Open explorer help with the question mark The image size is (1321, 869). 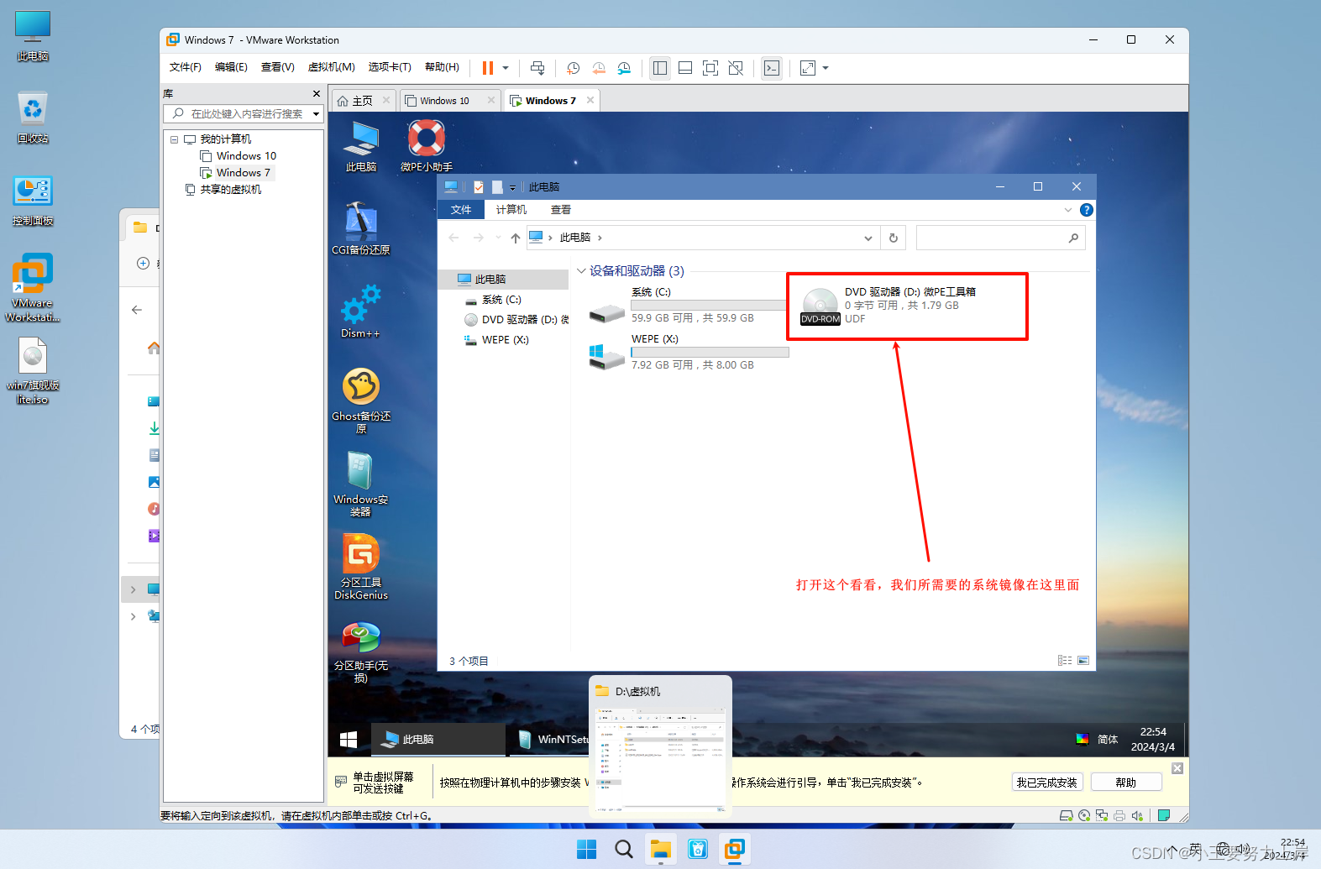tap(1086, 210)
